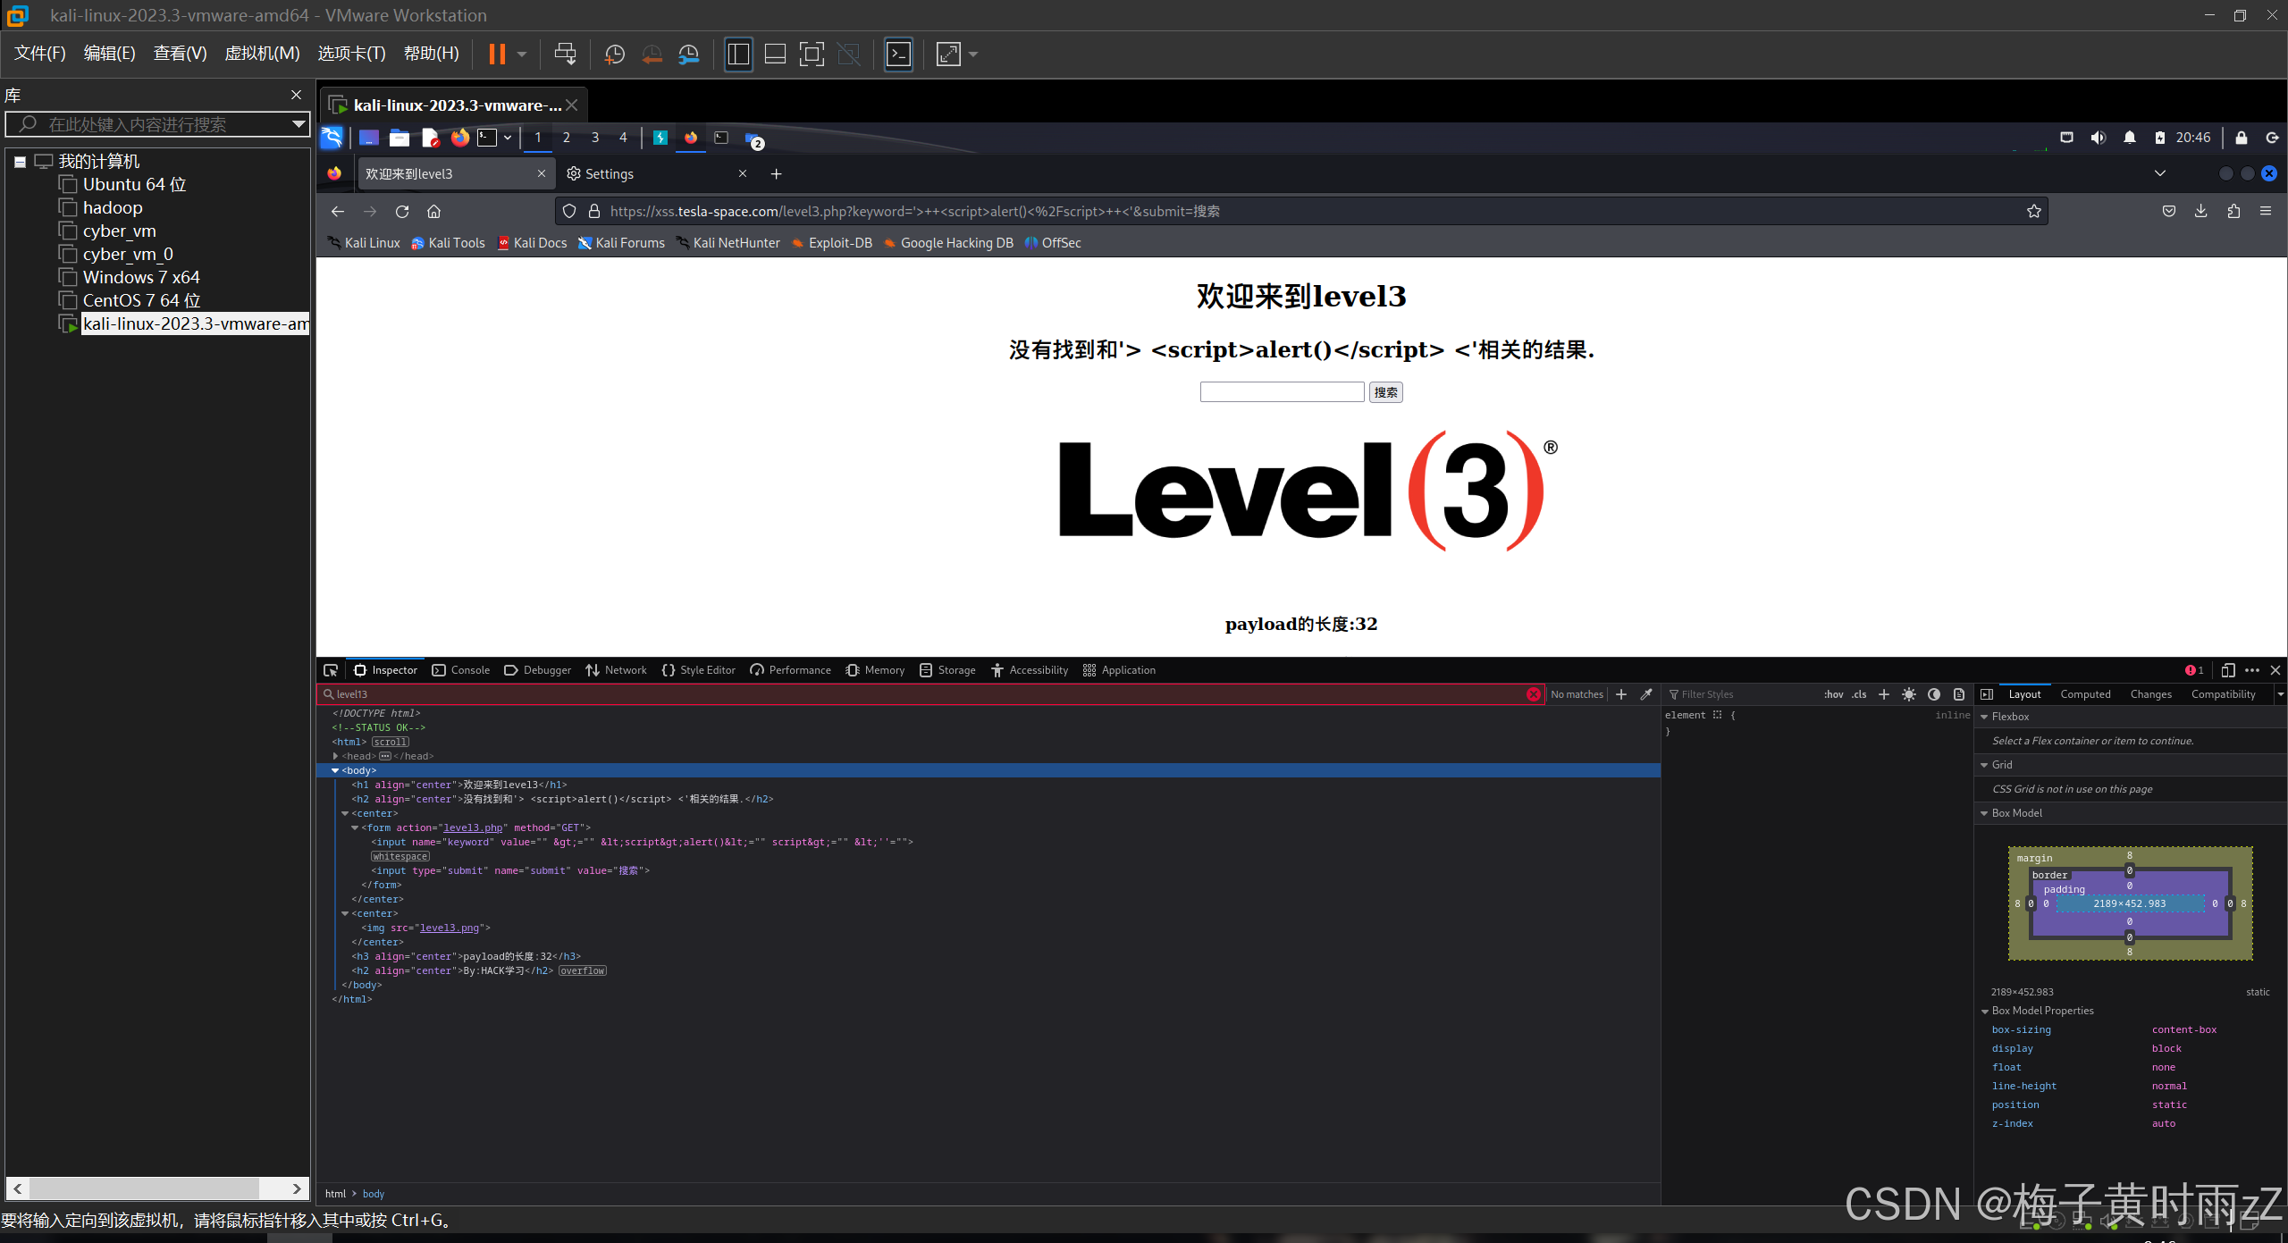This screenshot has width=2288, height=1243.
Task: Open 文件(F) menu
Action: click(x=39, y=54)
